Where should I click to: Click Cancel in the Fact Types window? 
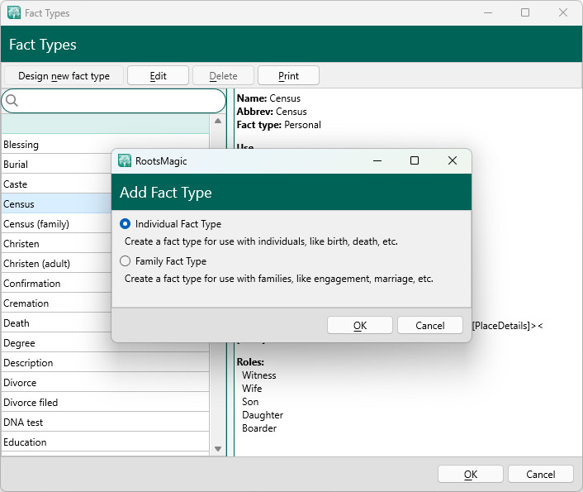coord(541,474)
